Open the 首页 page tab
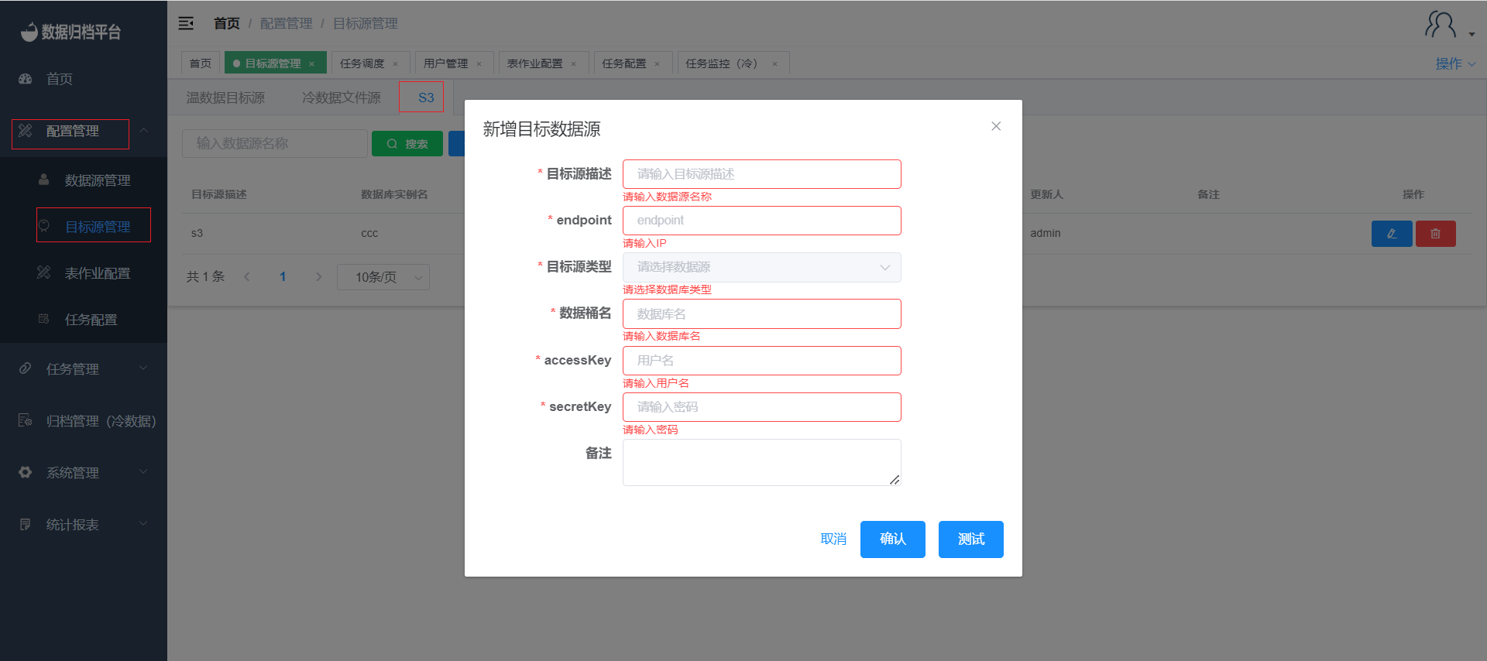 [201, 63]
